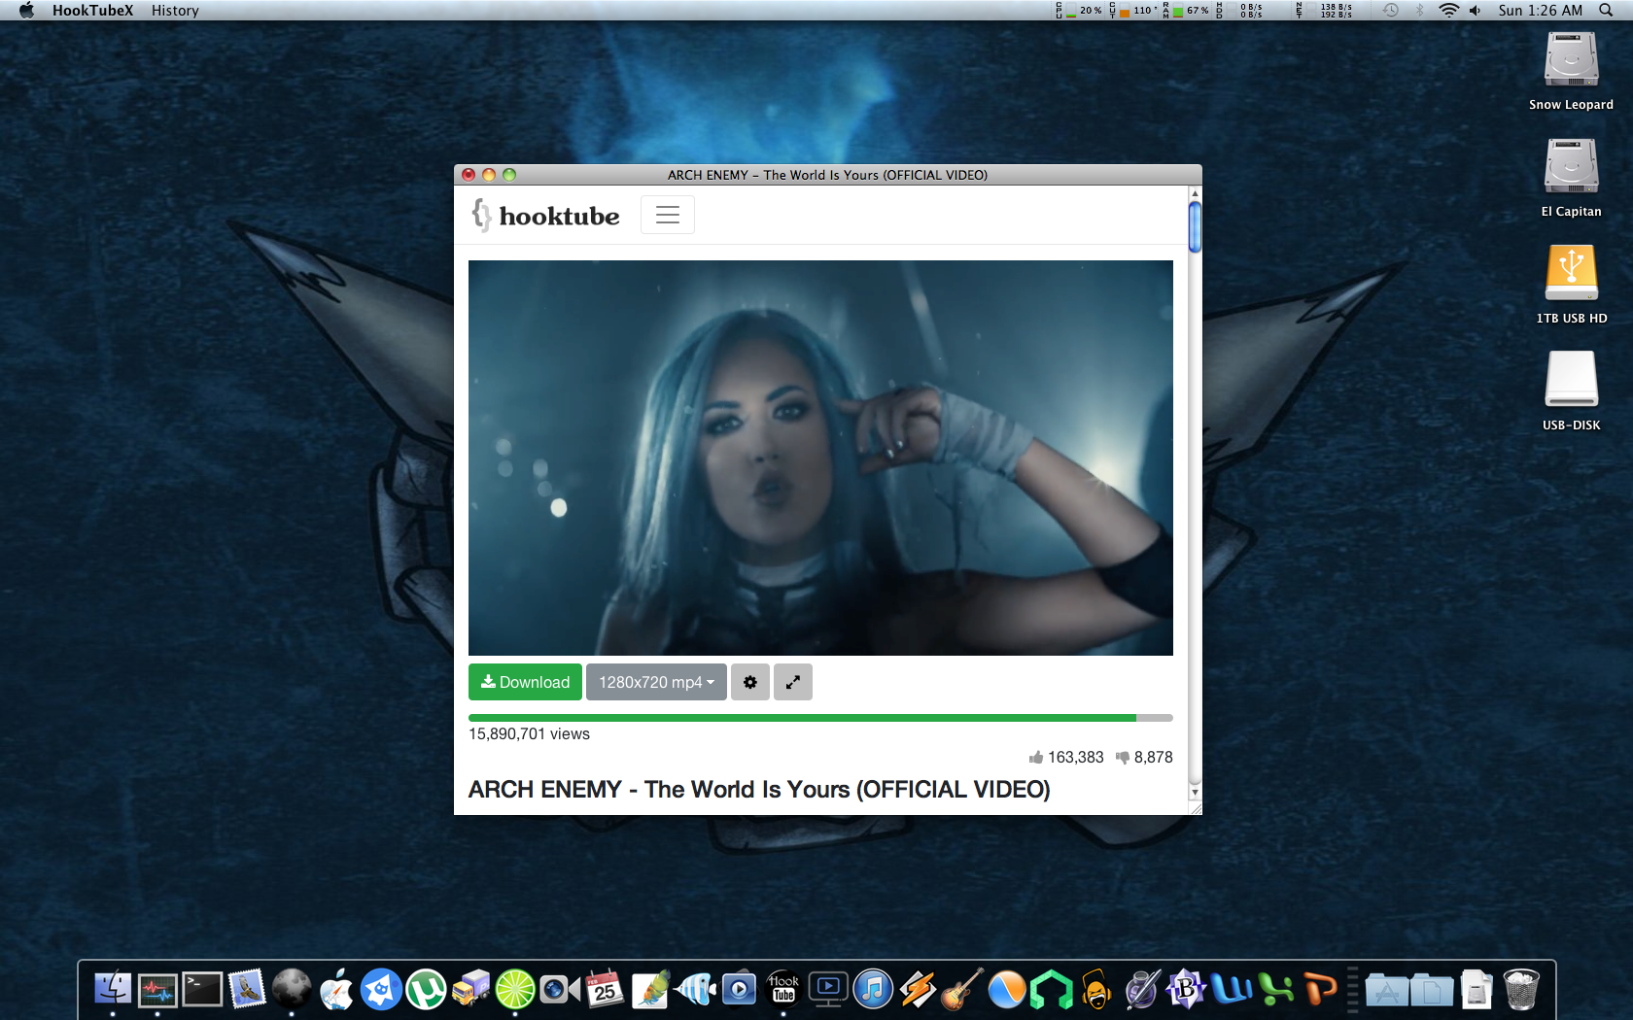Click the video player frame
1633x1020 pixels.
pos(820,458)
